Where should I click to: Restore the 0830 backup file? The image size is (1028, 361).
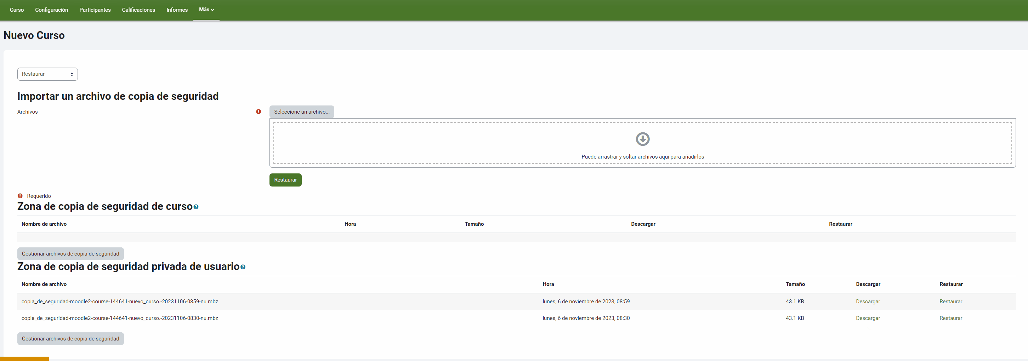tap(950, 318)
